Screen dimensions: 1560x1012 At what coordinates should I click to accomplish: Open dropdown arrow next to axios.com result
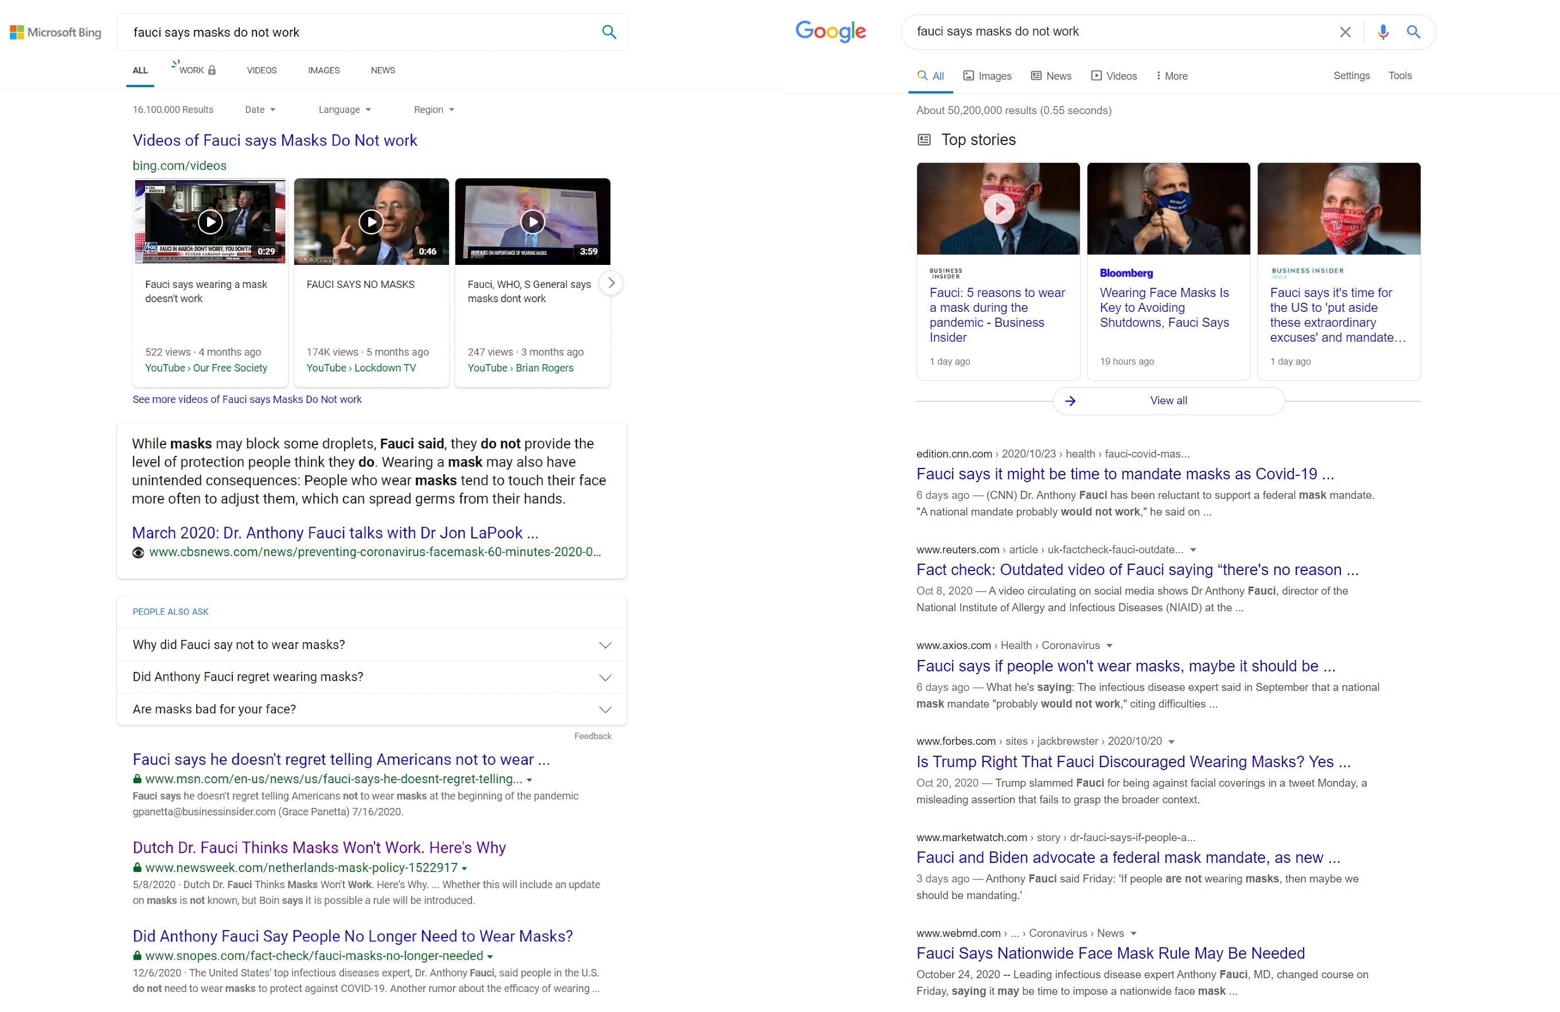[x=1109, y=646]
